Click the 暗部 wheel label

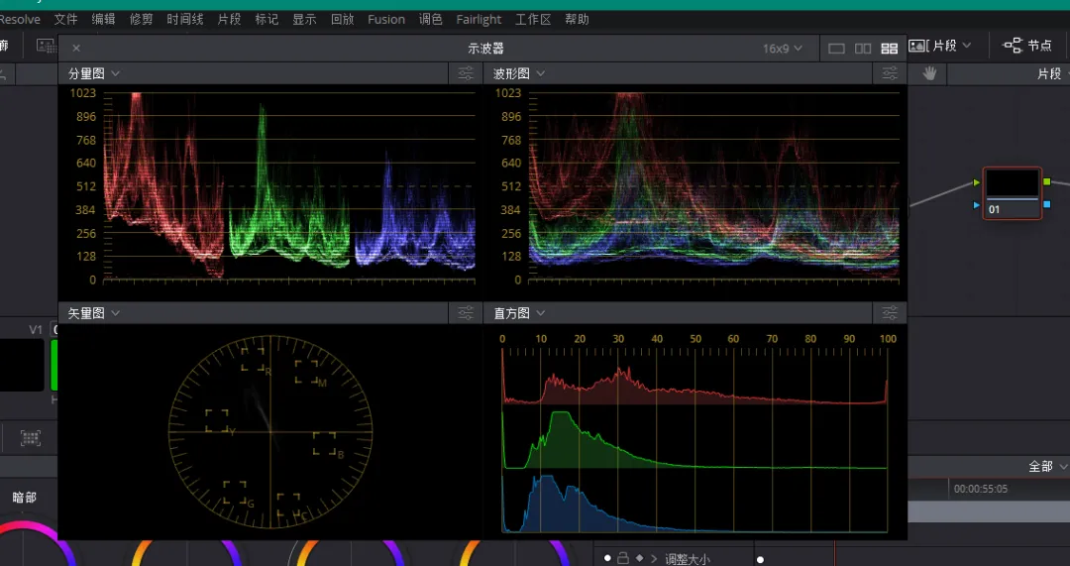[x=24, y=498]
